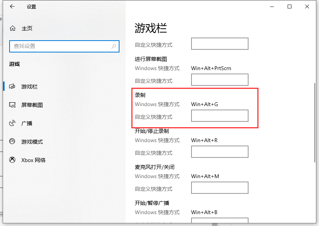Open the 游戏模式 icon
The image size is (319, 226).
(13, 142)
